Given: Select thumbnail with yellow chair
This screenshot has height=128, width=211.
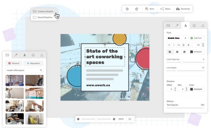Looking at the screenshot, I should [x=34, y=118].
